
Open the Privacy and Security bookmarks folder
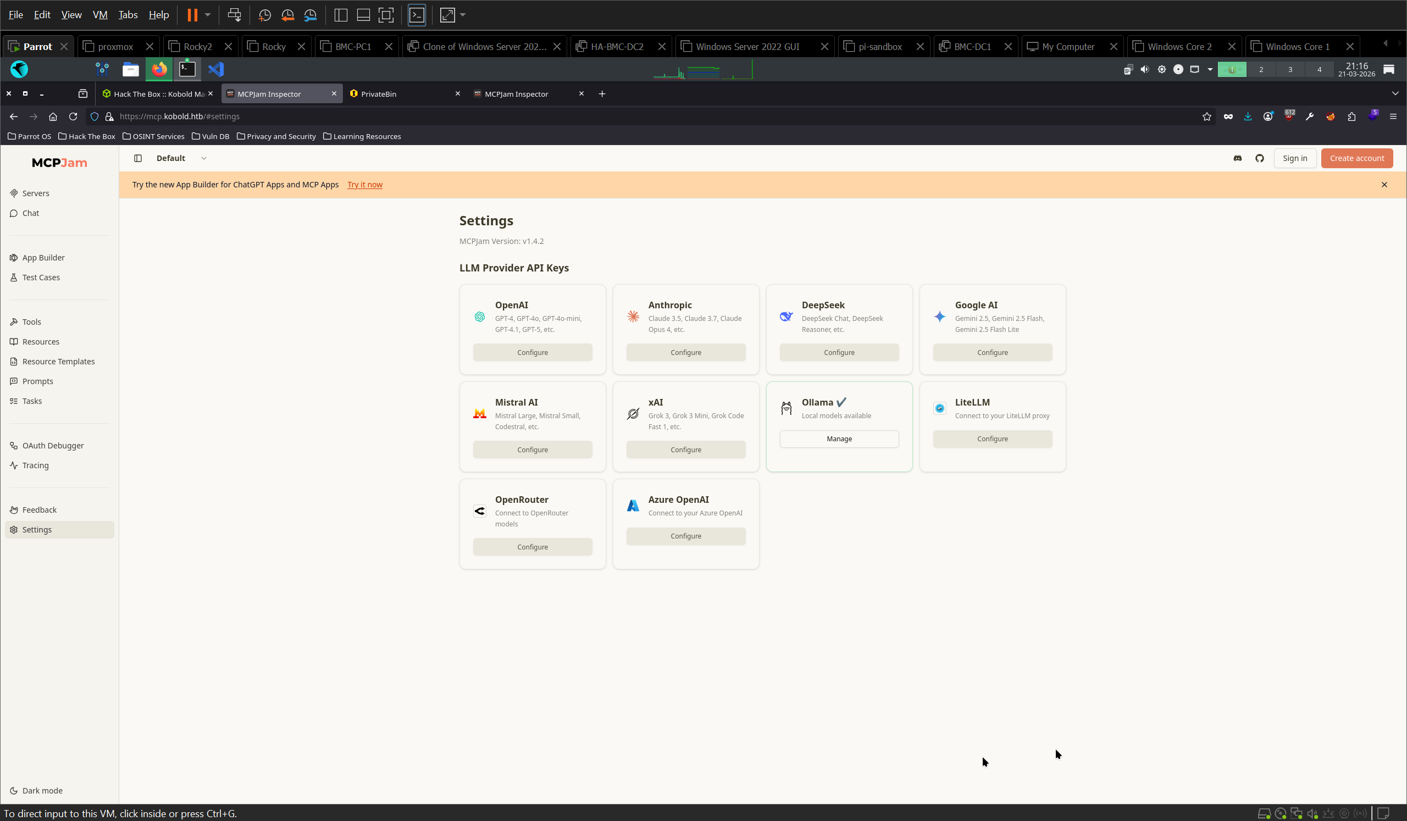pyautogui.click(x=276, y=137)
